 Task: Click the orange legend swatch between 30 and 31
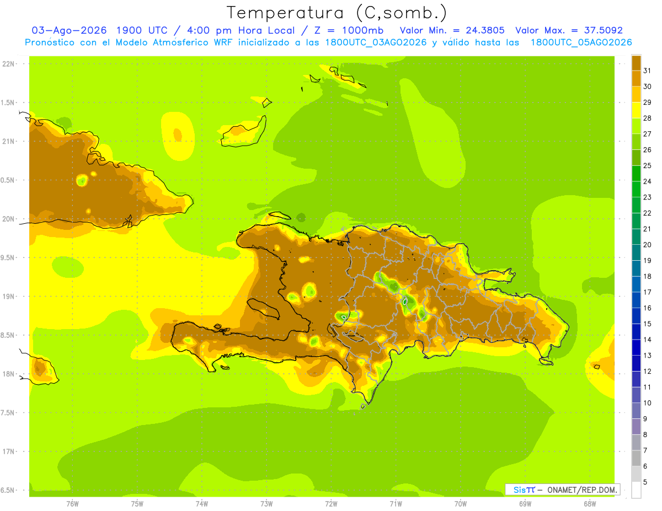(x=636, y=78)
